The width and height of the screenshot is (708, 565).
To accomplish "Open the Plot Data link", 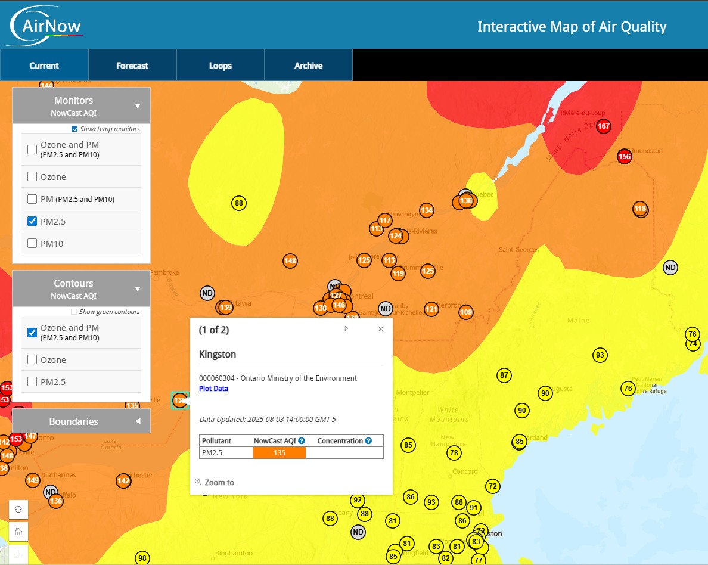I will pyautogui.click(x=213, y=389).
